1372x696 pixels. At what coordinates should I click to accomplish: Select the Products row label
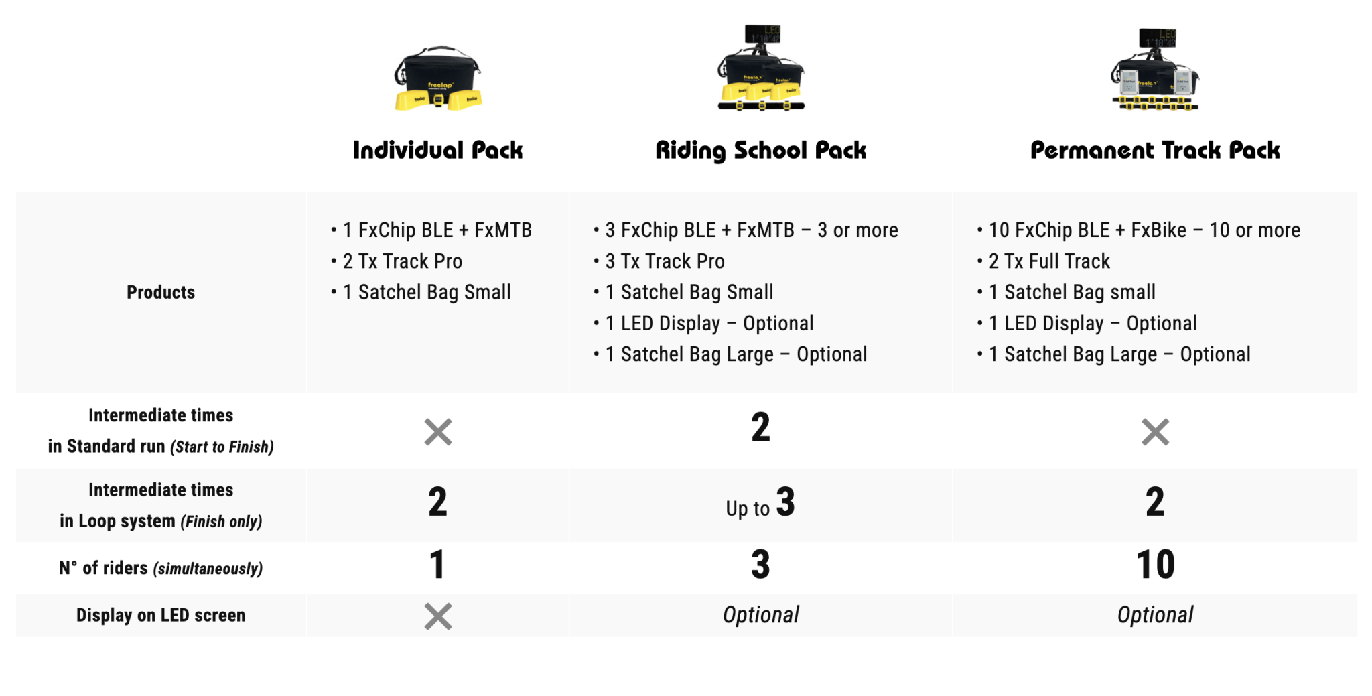pyautogui.click(x=161, y=292)
